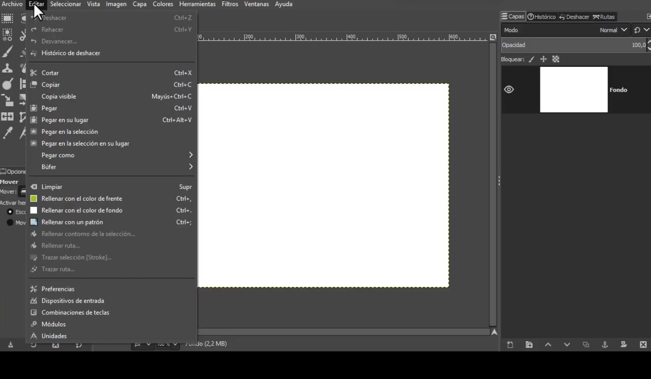Image resolution: width=651 pixels, height=379 pixels.
Task: Click the merge/mask icon beside anchor
Action: click(x=624, y=344)
